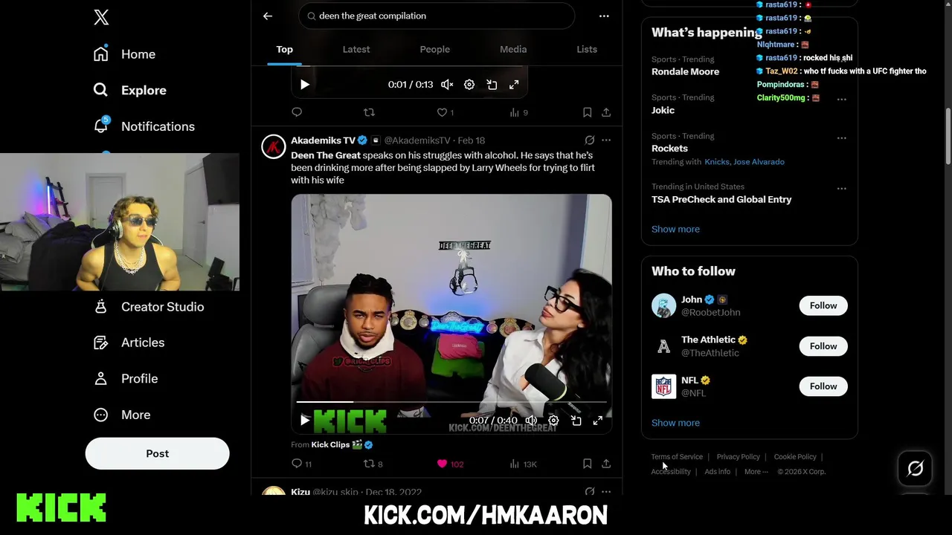
Task: Switch to the Lists tab
Action: click(587, 49)
